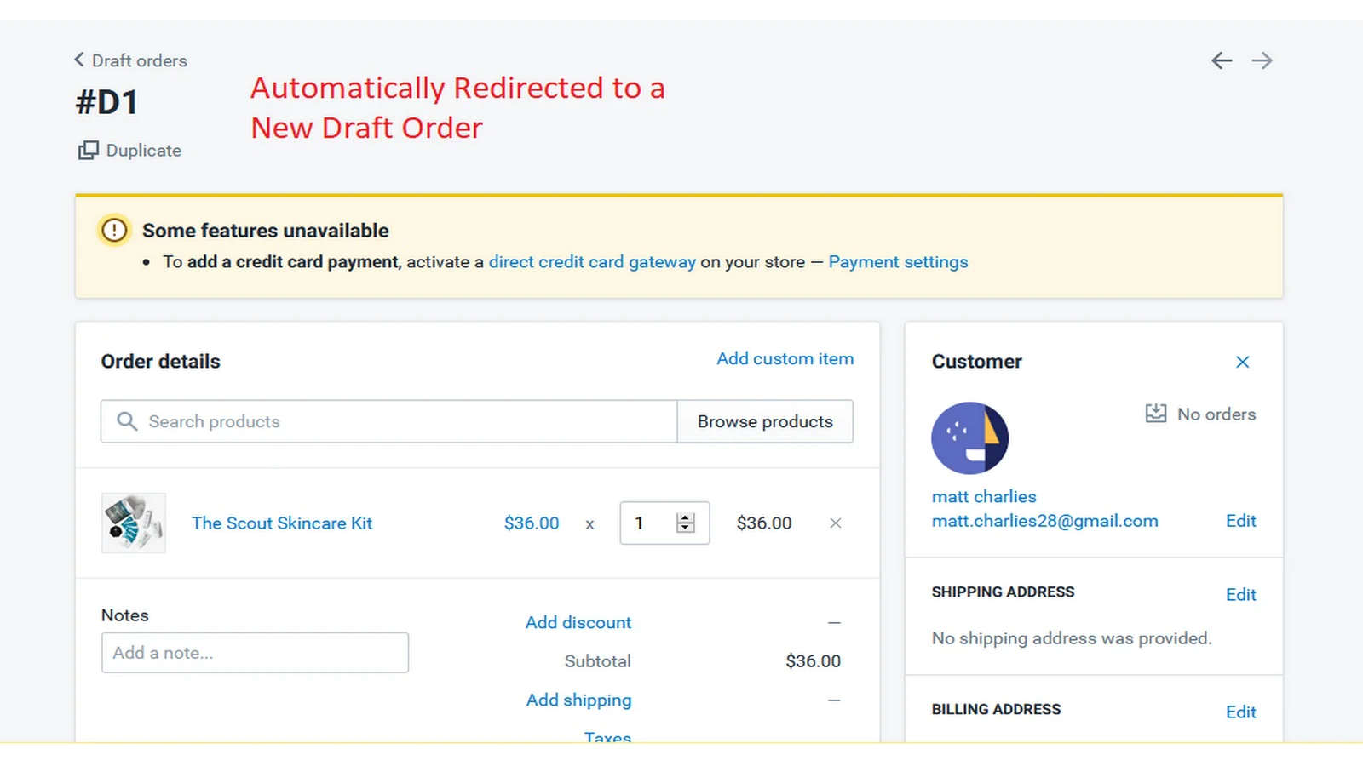Open Add discount option
The height and width of the screenshot is (766, 1363).
(578, 622)
